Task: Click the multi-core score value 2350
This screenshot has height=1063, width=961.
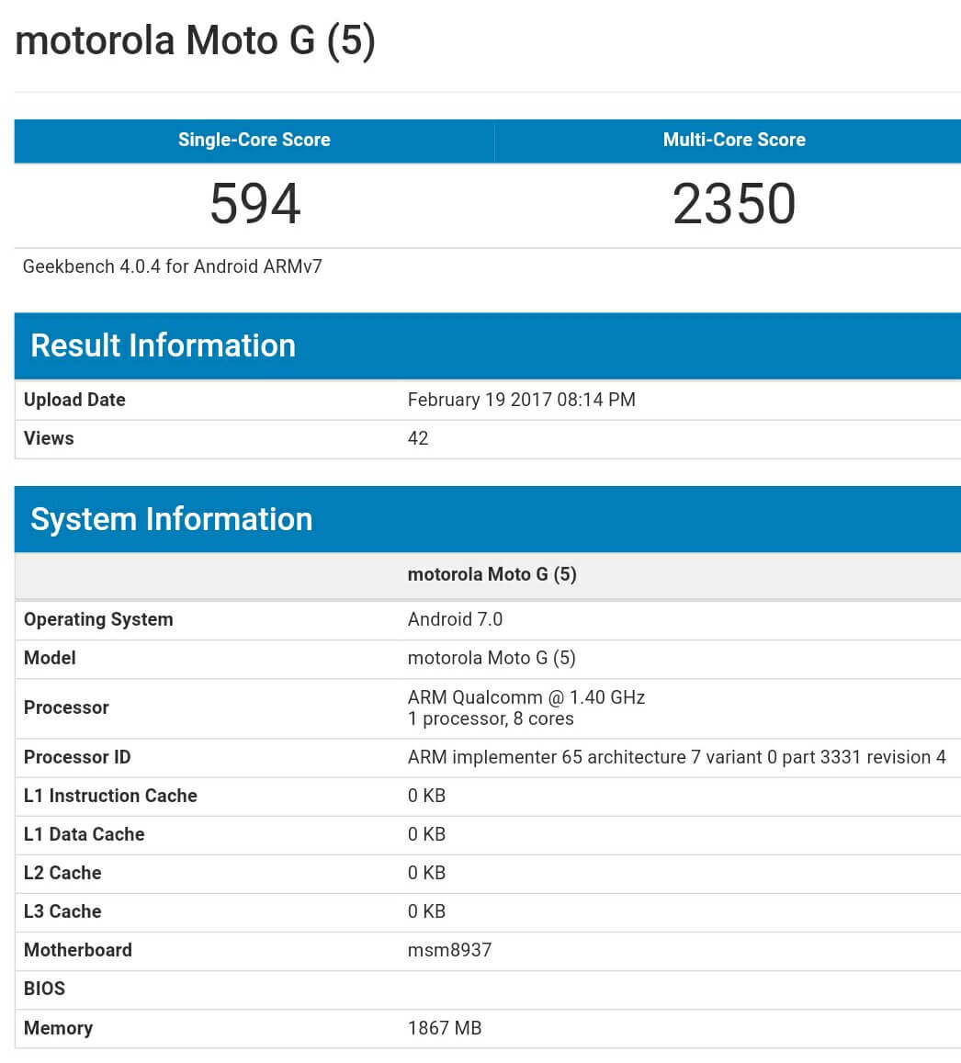Action: pos(734,203)
